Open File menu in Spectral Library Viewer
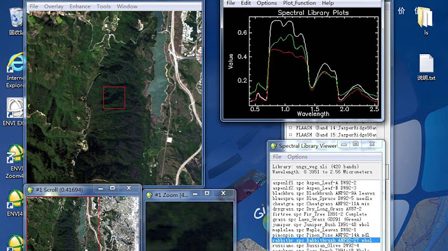The height and width of the screenshot is (251, 448). pyautogui.click(x=277, y=157)
